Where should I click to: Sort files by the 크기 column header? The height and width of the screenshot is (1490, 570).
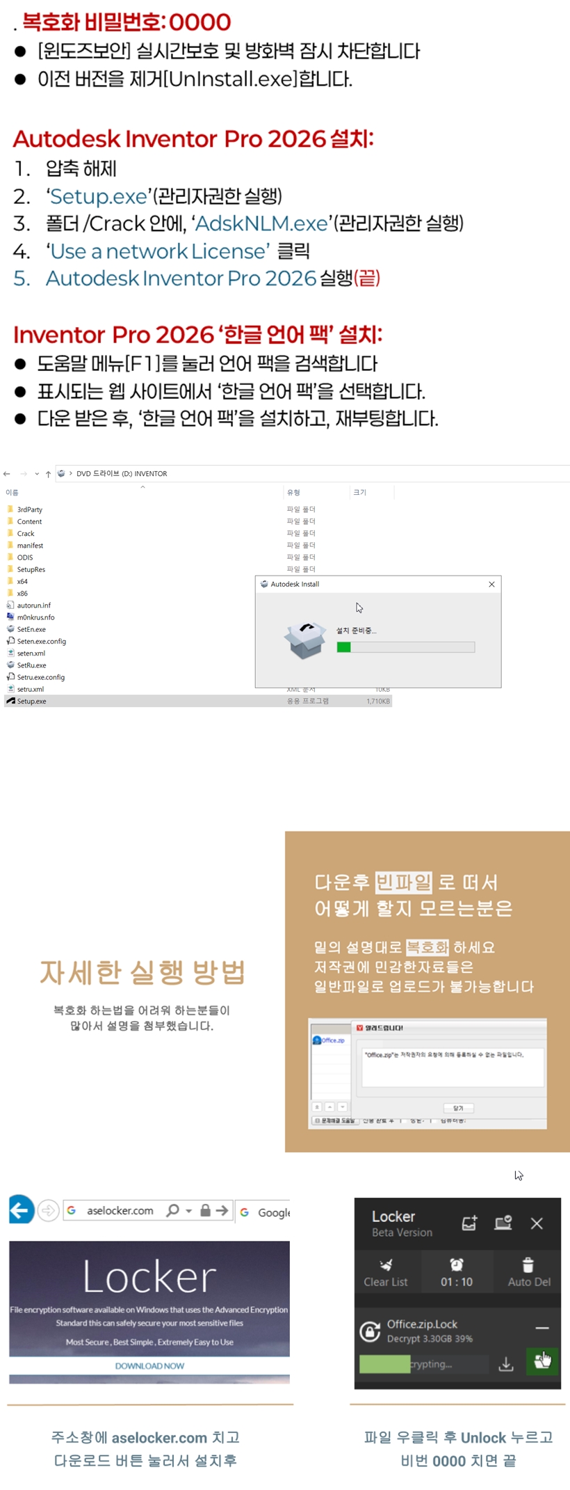(x=359, y=493)
